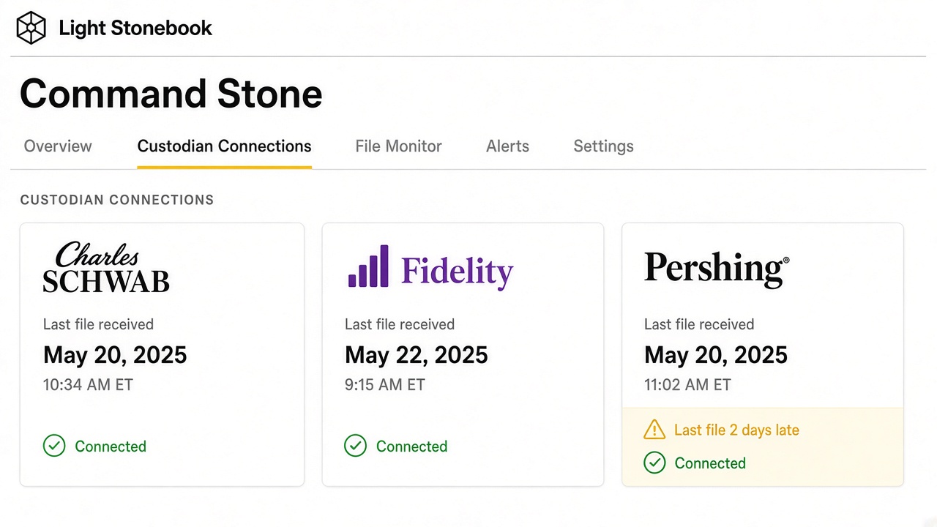
Task: Click Pershing's 'Connected' status text
Action: [x=710, y=463]
